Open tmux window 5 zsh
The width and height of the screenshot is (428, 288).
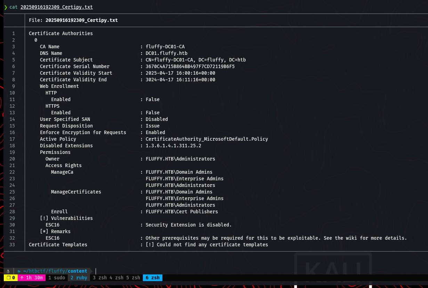133,278
